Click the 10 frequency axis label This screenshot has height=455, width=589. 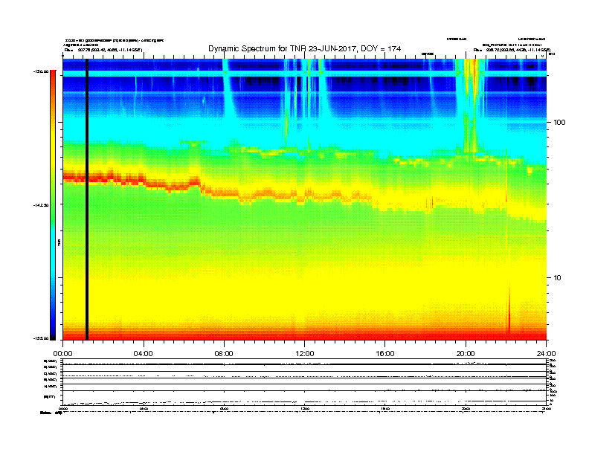[x=558, y=278]
